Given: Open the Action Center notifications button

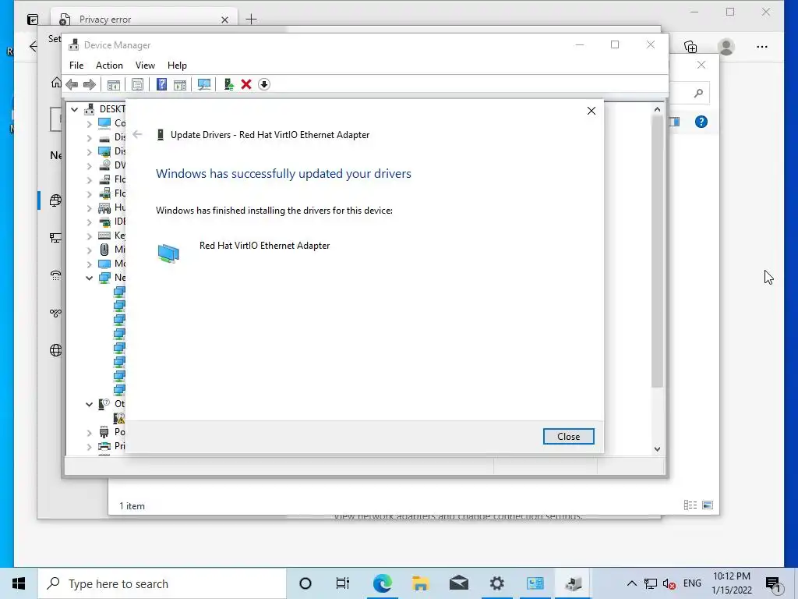Looking at the screenshot, I should pyautogui.click(x=772, y=583).
